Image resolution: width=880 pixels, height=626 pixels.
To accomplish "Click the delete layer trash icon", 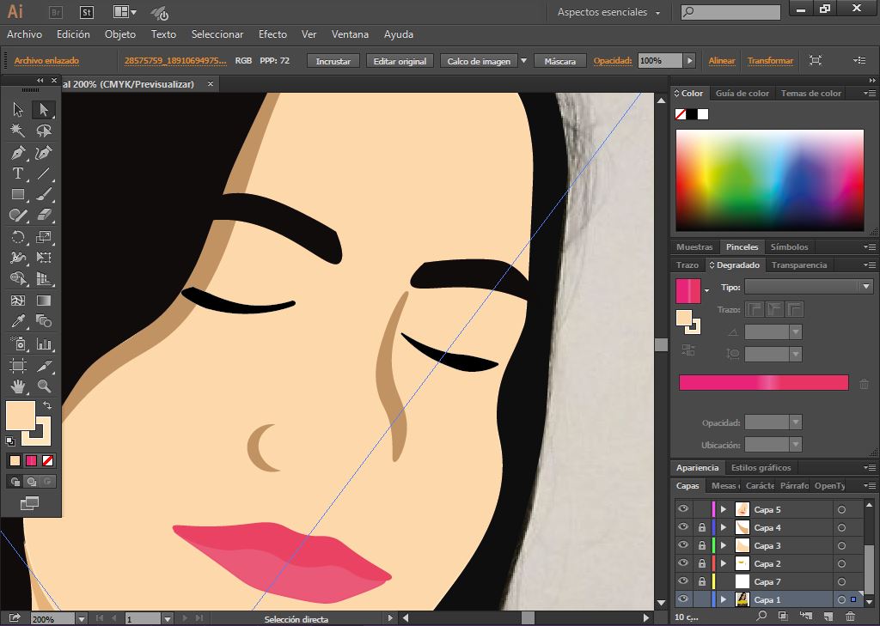I will click(x=851, y=617).
